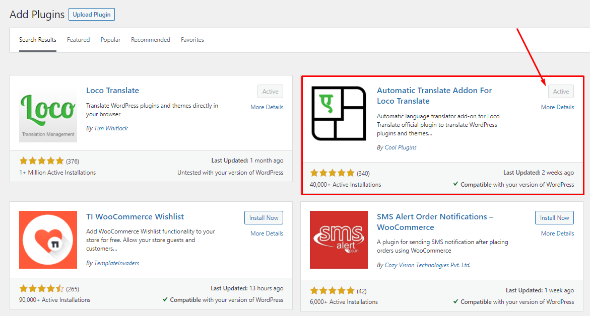Click the Tim Whitlock author link
The height and width of the screenshot is (316, 590).
[x=111, y=128]
